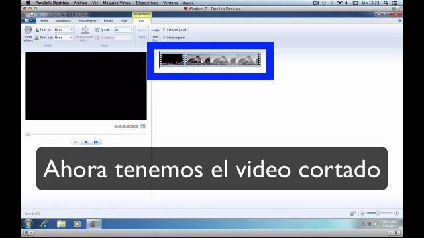Click the Wi-Fi icon in Mac menu bar
This screenshot has height=238, width=424.
pos(339,3)
